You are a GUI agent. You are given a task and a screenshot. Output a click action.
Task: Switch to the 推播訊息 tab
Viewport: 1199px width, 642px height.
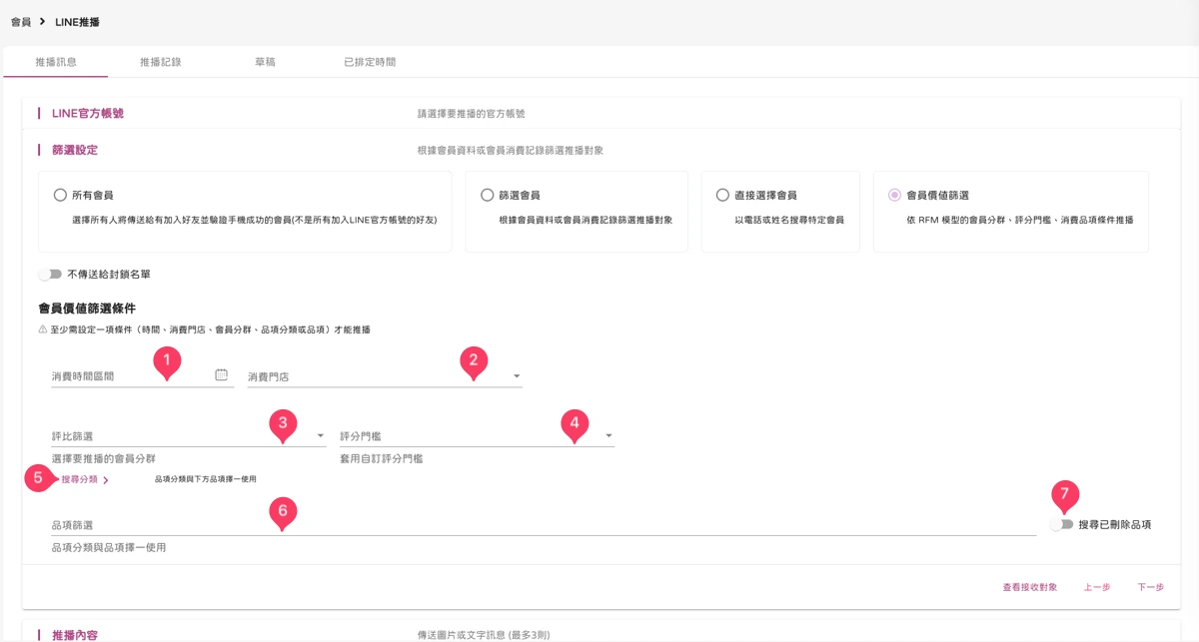pyautogui.click(x=56, y=62)
